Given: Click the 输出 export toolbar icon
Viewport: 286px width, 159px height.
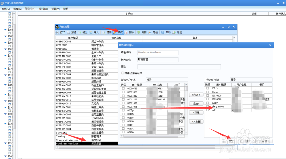Looking at the screenshot, I should point(80,32).
